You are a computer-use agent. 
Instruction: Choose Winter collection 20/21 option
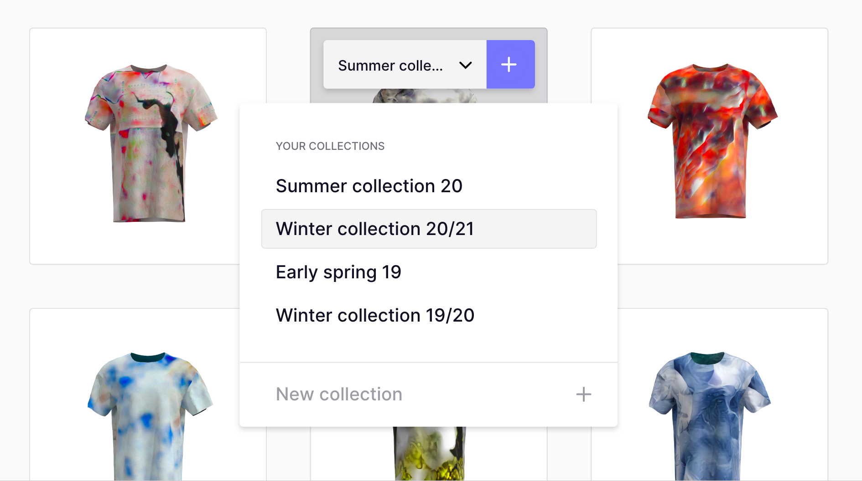[429, 229]
